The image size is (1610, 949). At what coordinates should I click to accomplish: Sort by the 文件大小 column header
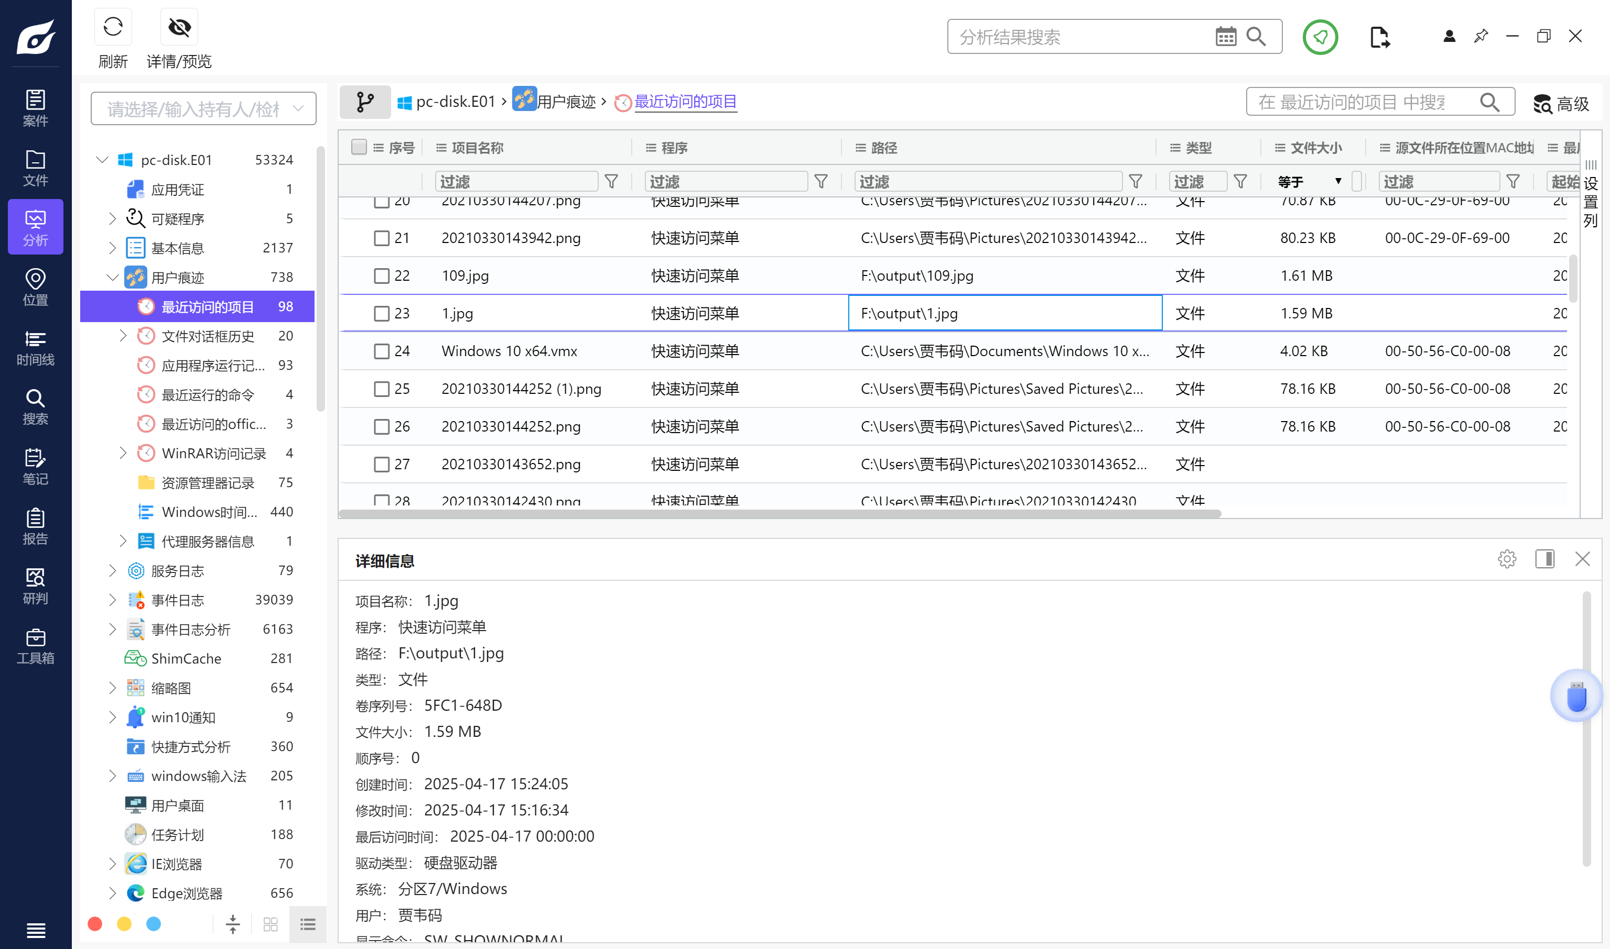point(1315,148)
